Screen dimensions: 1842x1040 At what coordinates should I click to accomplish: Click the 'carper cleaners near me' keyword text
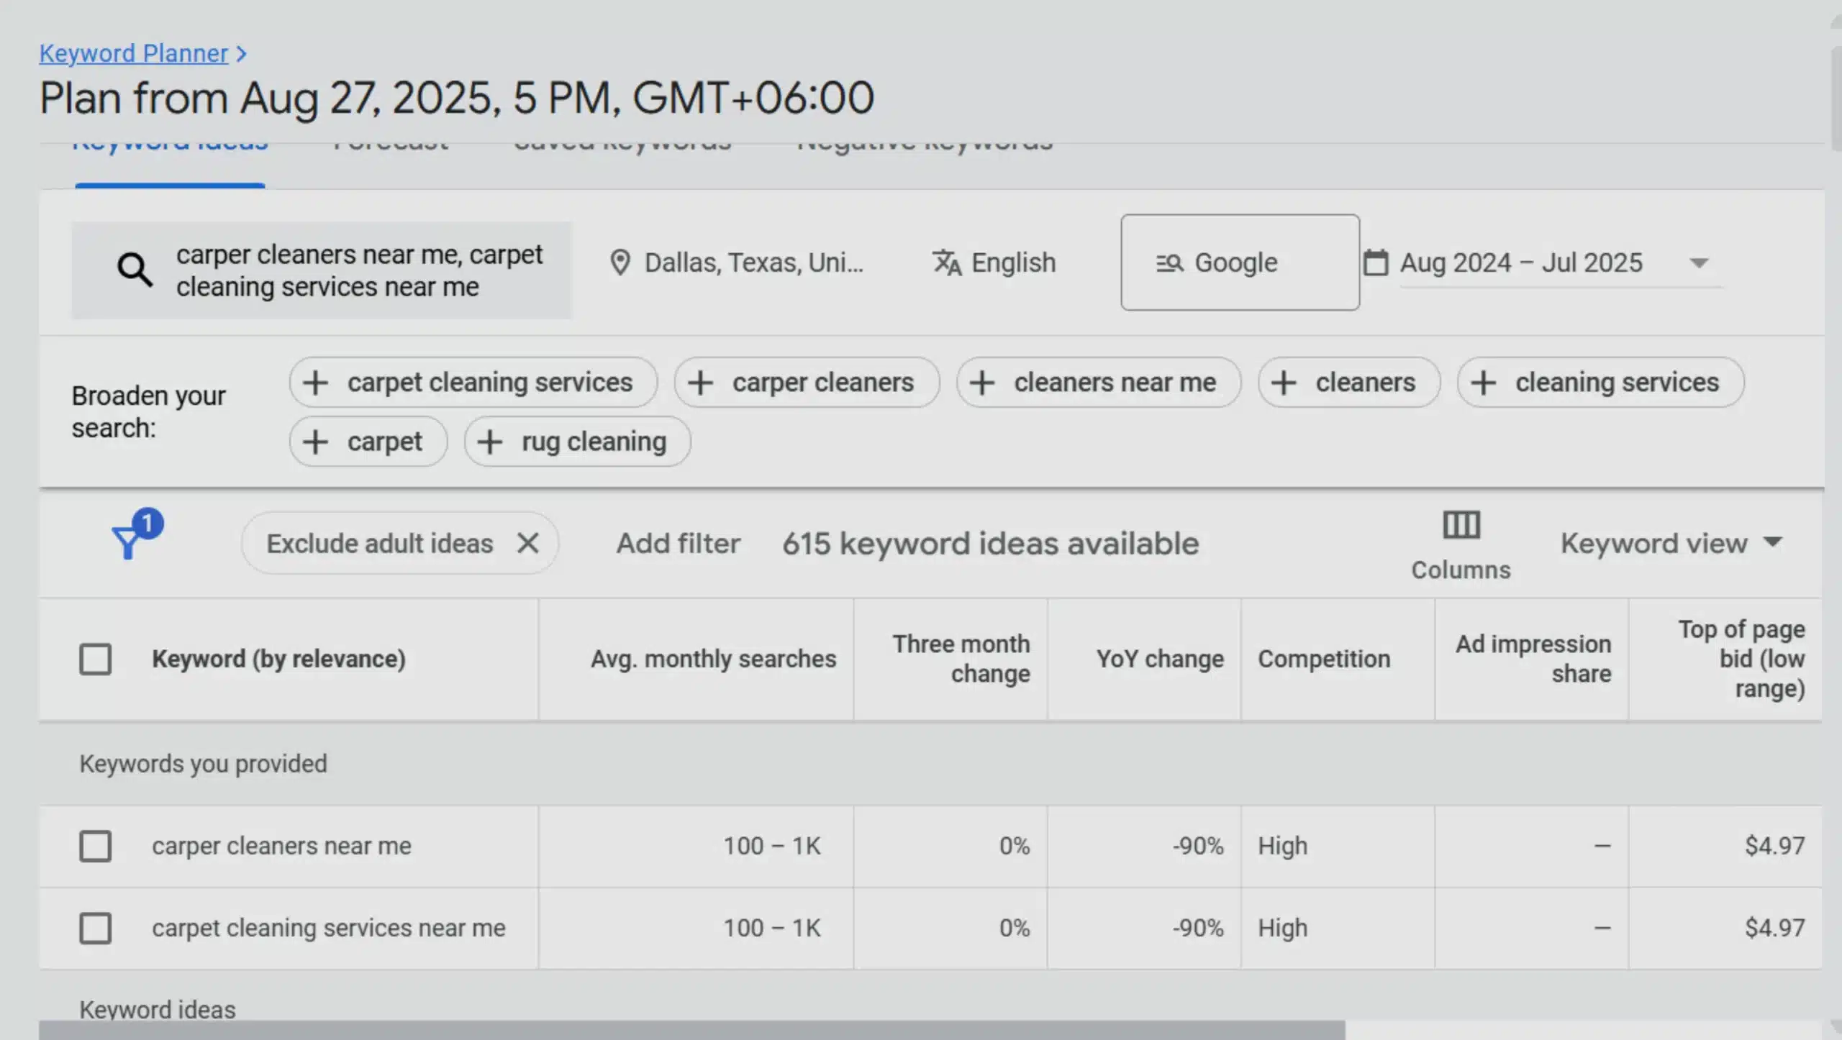pyautogui.click(x=281, y=846)
